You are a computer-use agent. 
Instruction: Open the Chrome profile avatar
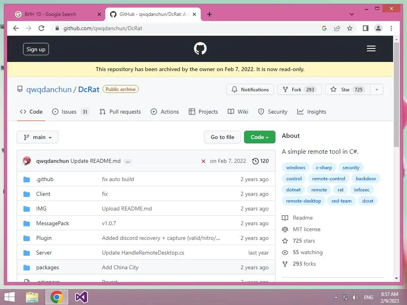[378, 28]
